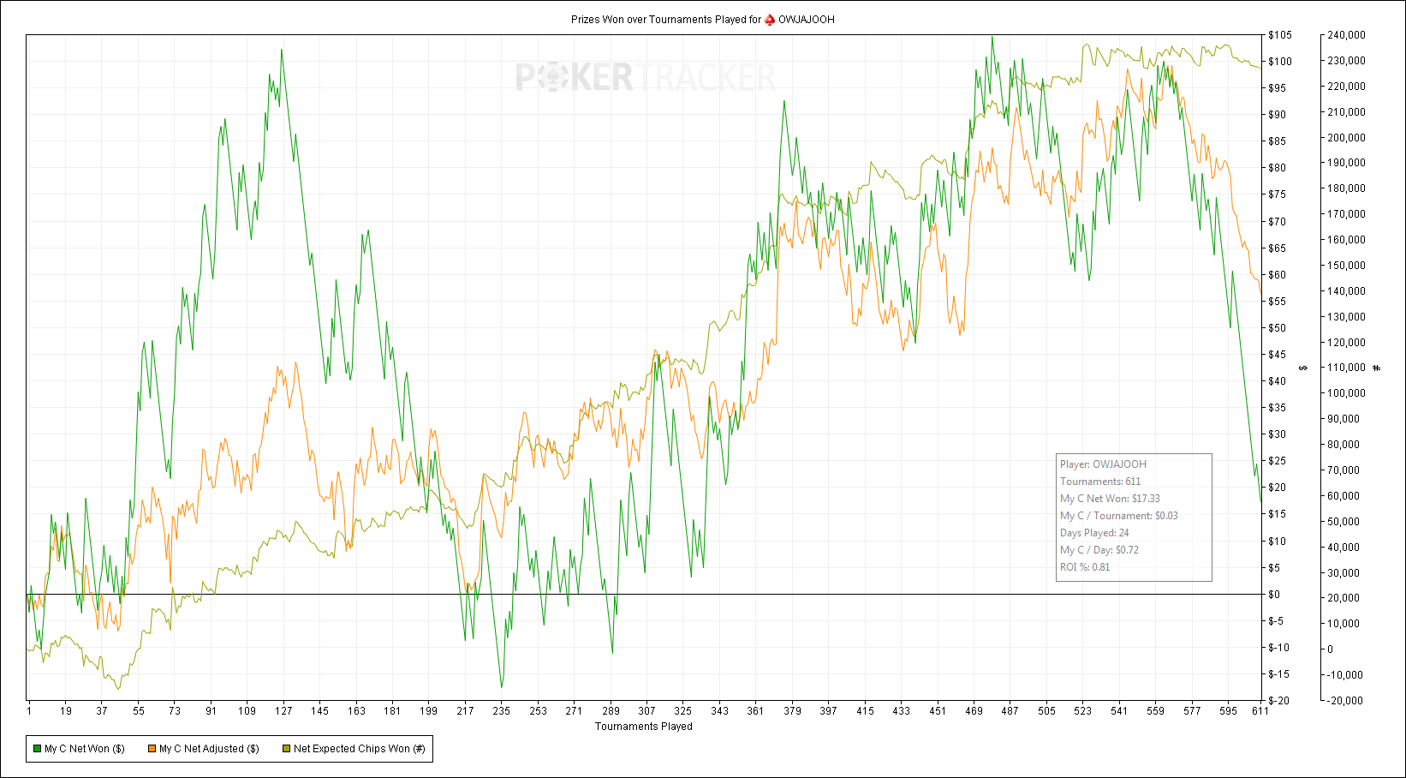Click the Days Played: 24 text
Viewport: 1406px width, 778px height.
point(1094,533)
